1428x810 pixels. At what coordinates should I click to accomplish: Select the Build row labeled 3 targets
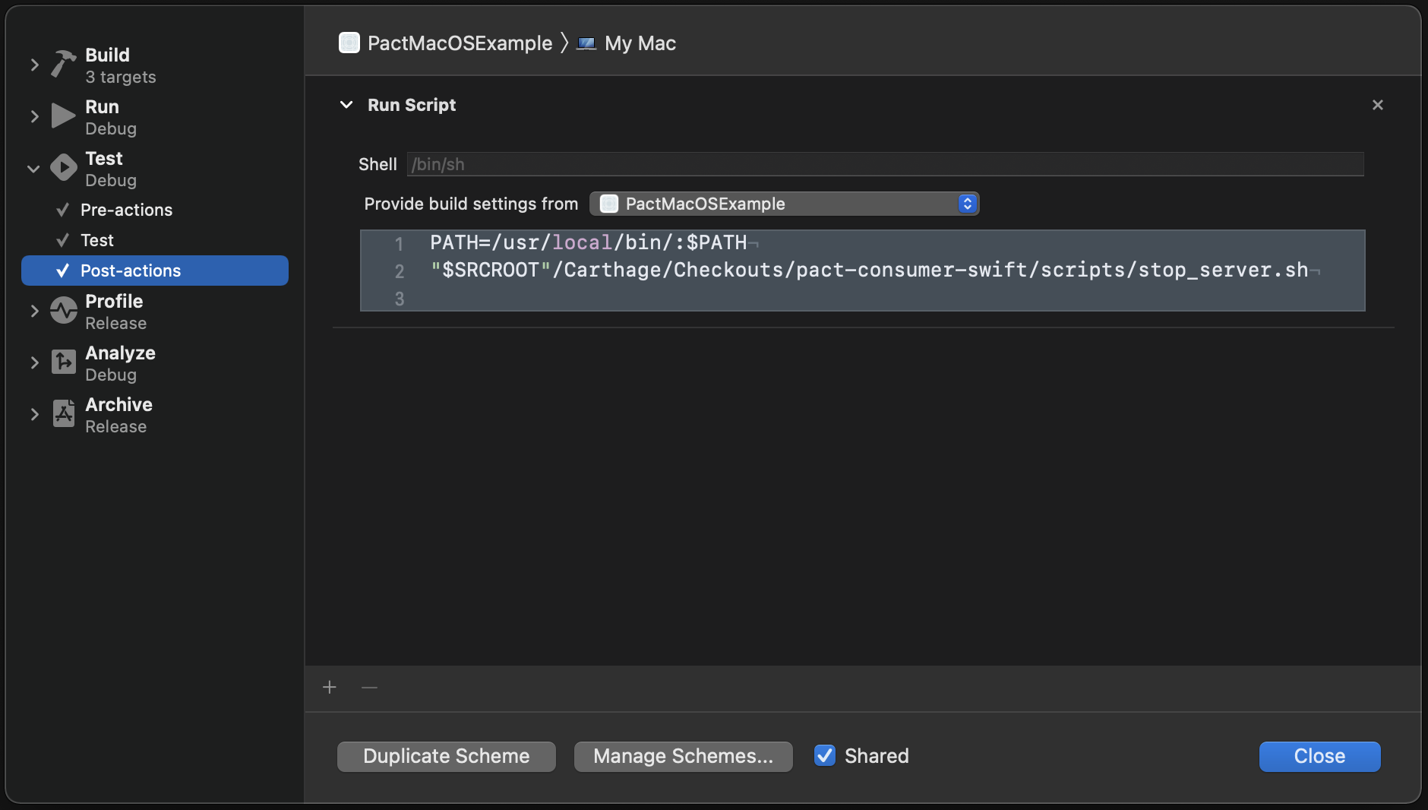tap(155, 65)
